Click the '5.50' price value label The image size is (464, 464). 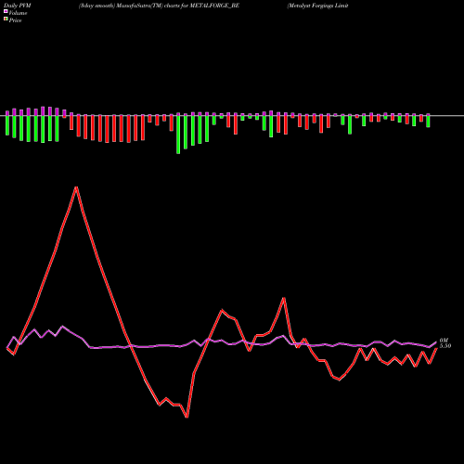[x=445, y=346]
